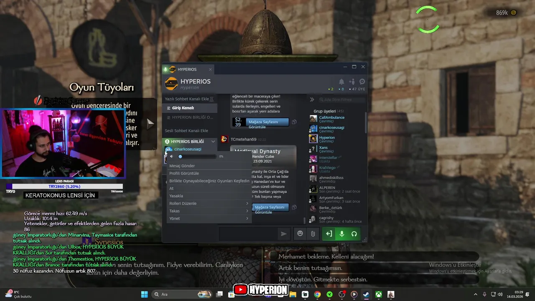Expand the Takas submenu
The width and height of the screenshot is (535, 301).
(208, 211)
